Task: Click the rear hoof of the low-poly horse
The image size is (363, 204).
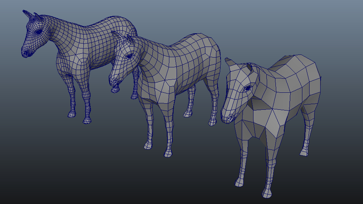Action: 304,153
